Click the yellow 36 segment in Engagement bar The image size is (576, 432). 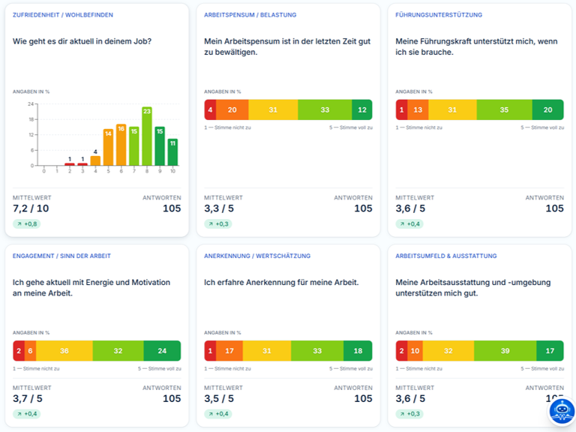pos(64,351)
